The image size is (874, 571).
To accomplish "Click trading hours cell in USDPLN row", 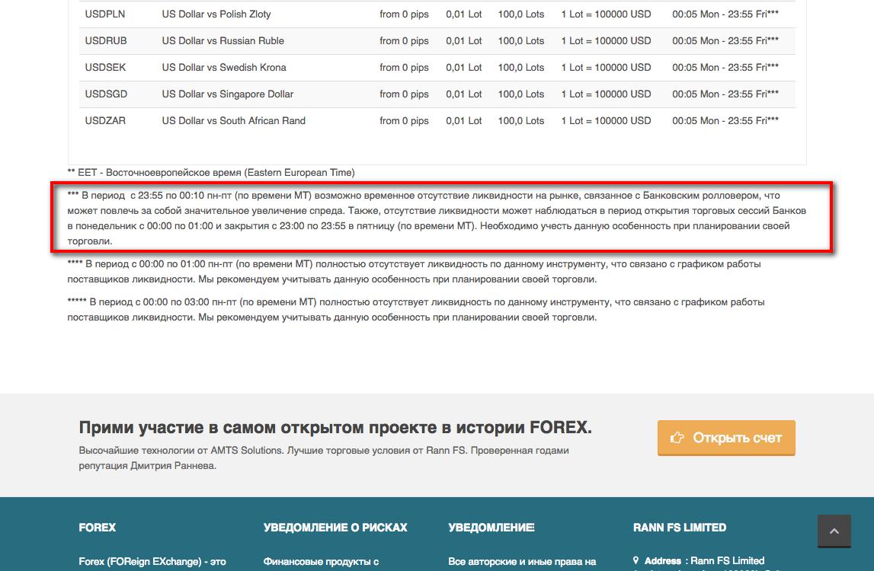I will click(x=725, y=14).
